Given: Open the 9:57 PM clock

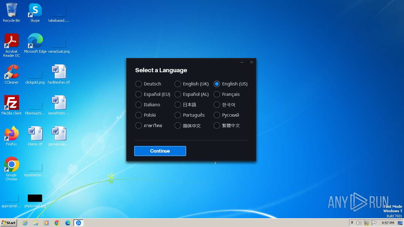Looking at the screenshot, I should [388, 223].
